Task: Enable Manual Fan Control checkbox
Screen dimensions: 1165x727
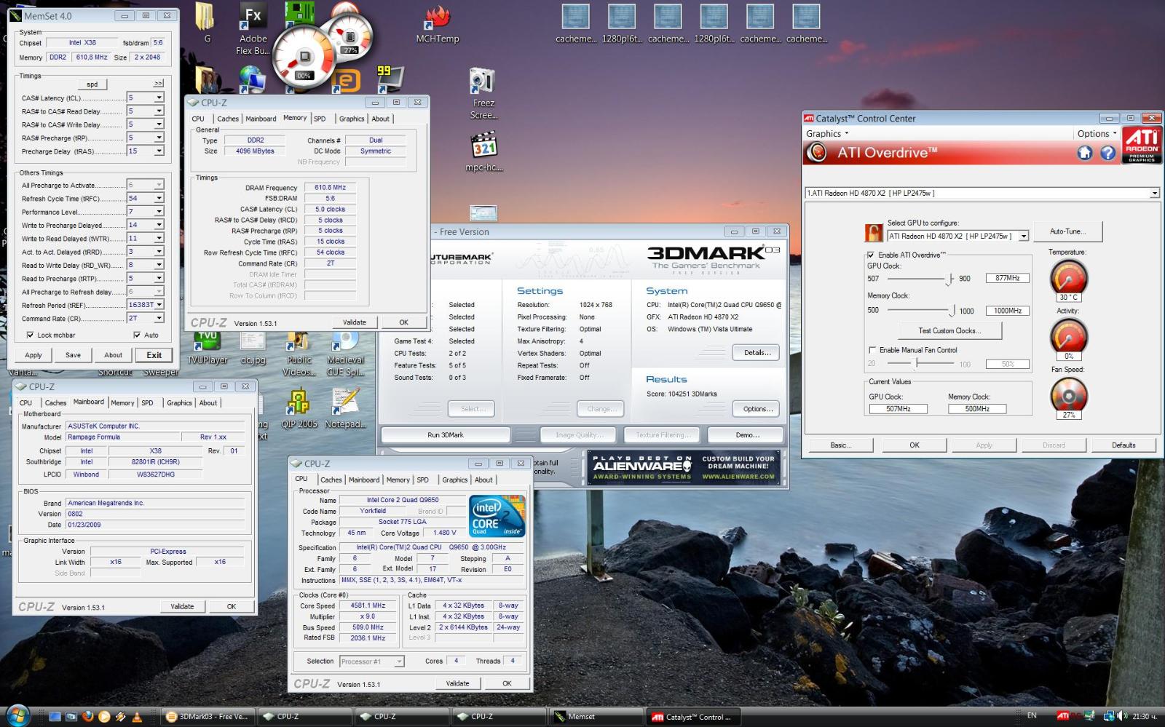Action: [x=872, y=350]
